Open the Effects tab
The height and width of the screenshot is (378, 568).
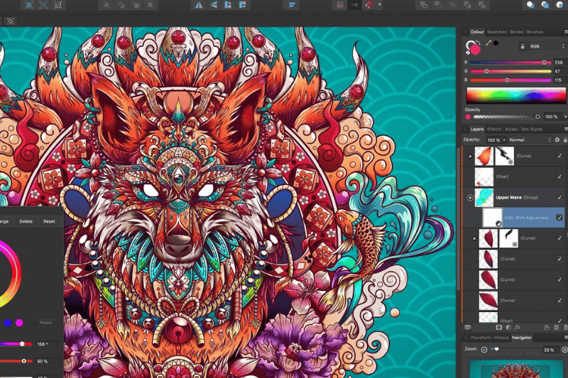494,129
